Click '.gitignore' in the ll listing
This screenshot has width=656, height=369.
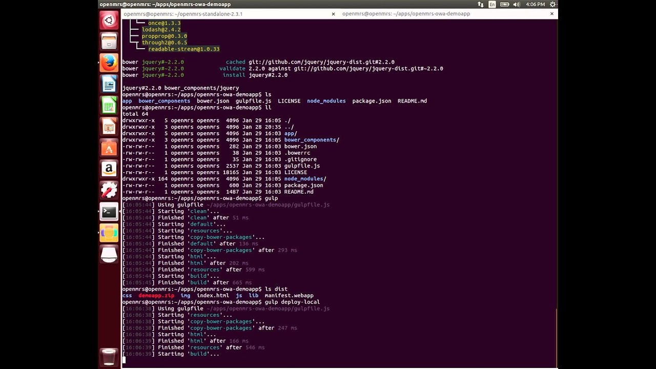point(300,159)
